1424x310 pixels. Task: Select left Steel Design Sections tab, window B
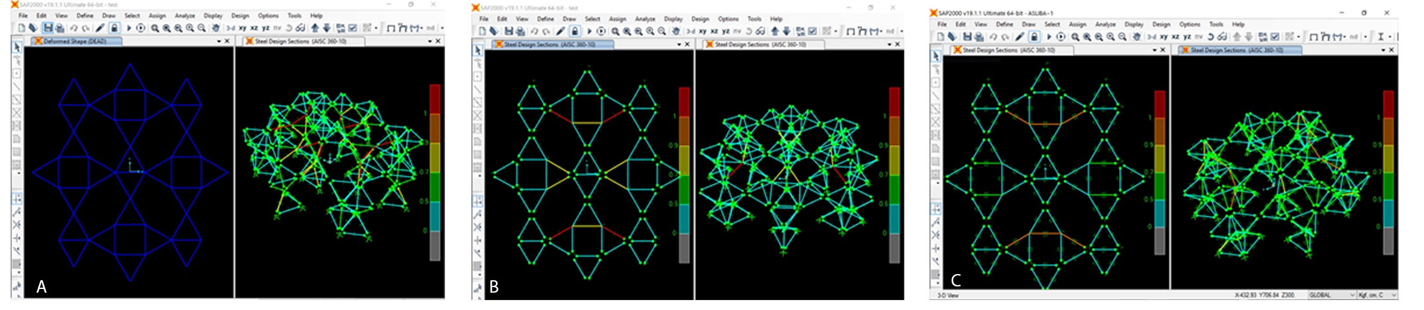coord(553,45)
